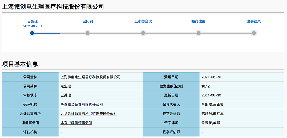Click the 已受理 stage circle marker
The image size is (287, 138).
tap(32, 33)
